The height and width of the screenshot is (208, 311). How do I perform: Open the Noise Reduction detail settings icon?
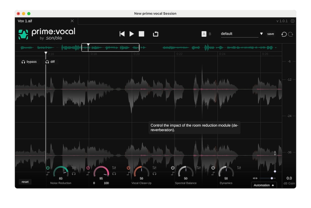(x=74, y=167)
